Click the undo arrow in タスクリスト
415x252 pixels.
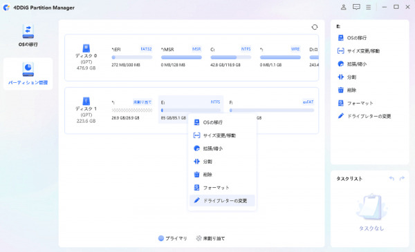click(391, 179)
